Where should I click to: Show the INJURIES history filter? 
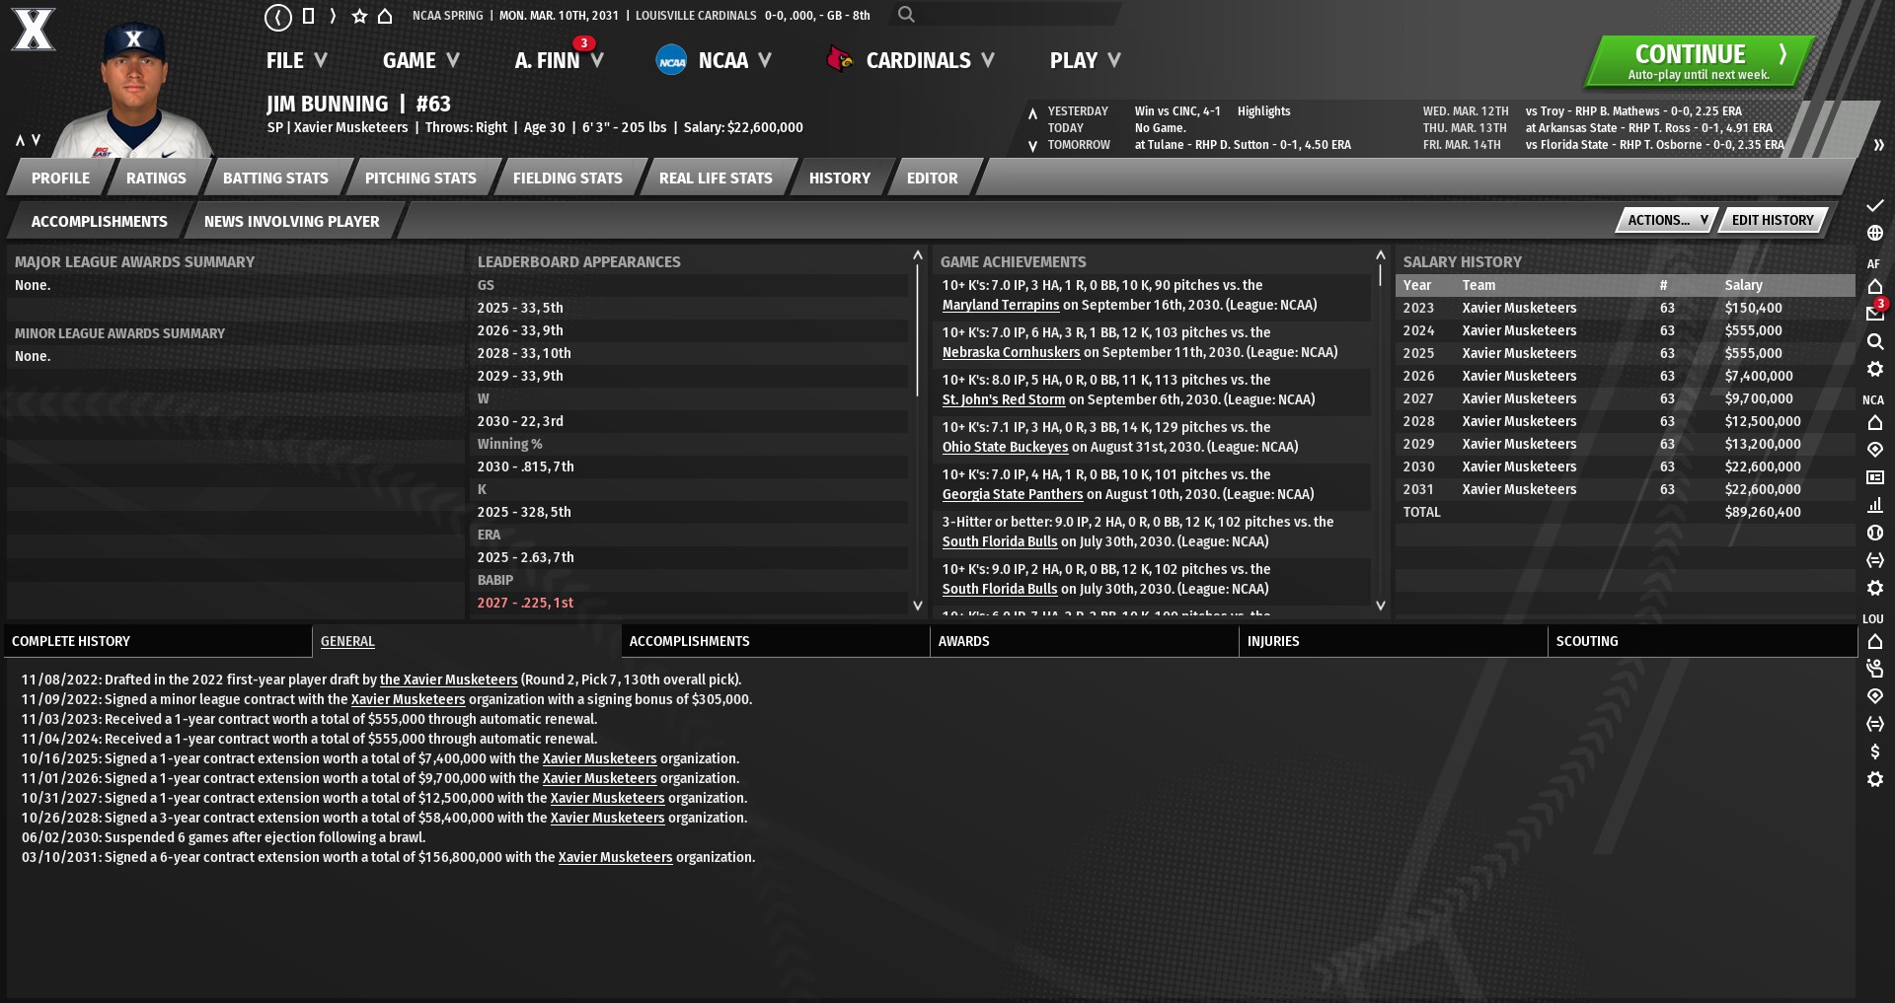point(1273,641)
